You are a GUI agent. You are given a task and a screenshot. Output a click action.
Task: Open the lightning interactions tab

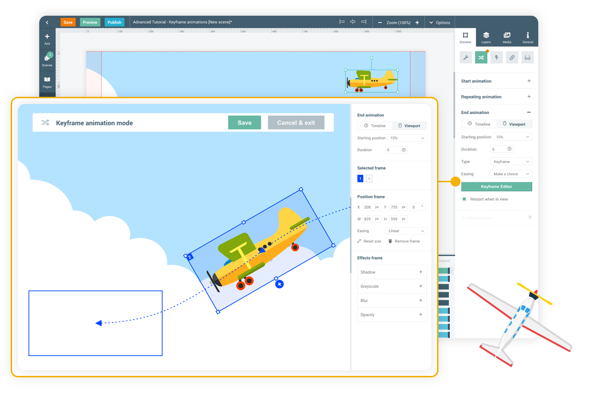[497, 57]
